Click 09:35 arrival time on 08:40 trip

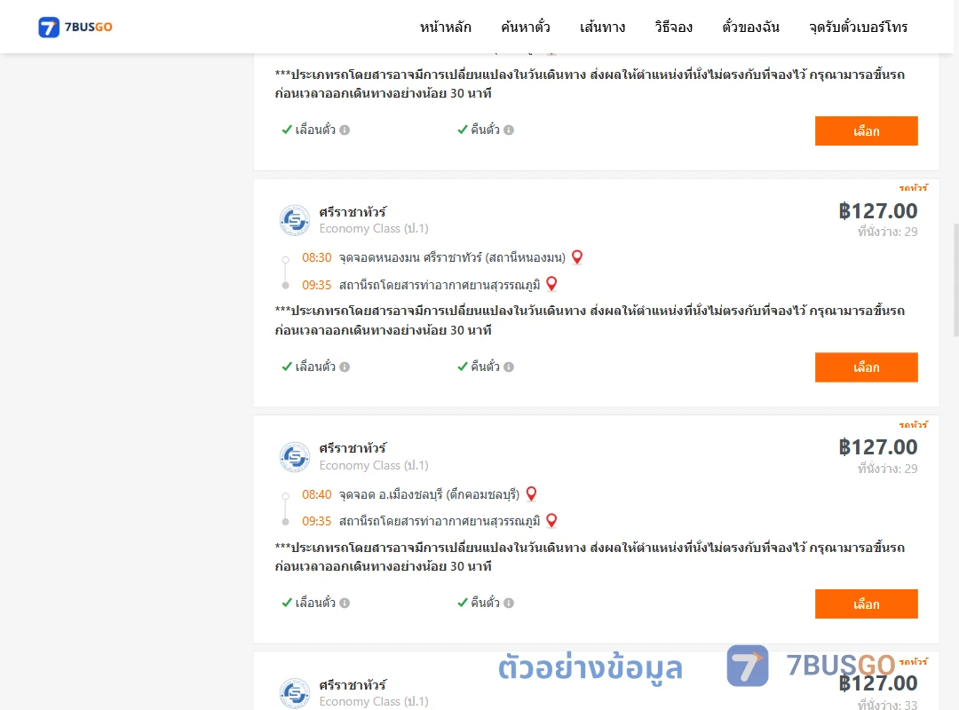coord(316,521)
